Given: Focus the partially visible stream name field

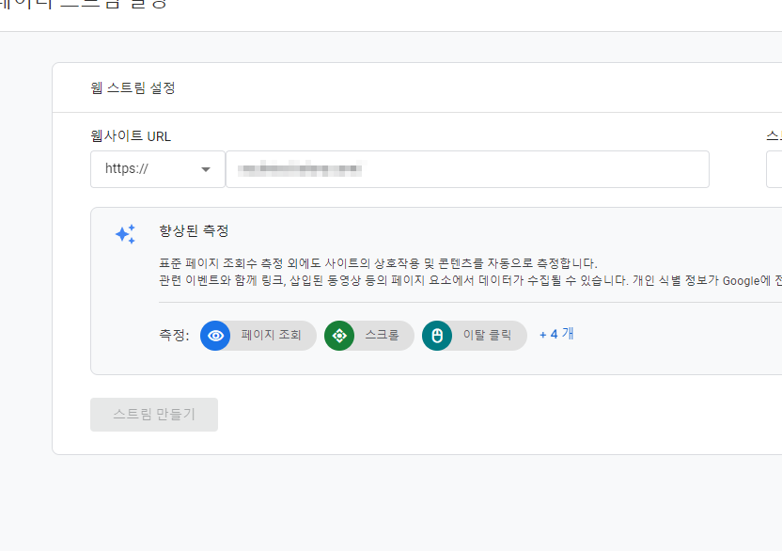Looking at the screenshot, I should pos(774,169).
